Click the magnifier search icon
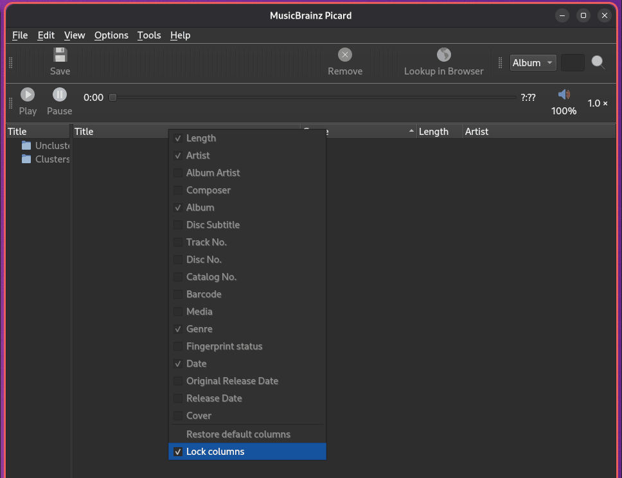Image resolution: width=622 pixels, height=478 pixels. pyautogui.click(x=598, y=62)
